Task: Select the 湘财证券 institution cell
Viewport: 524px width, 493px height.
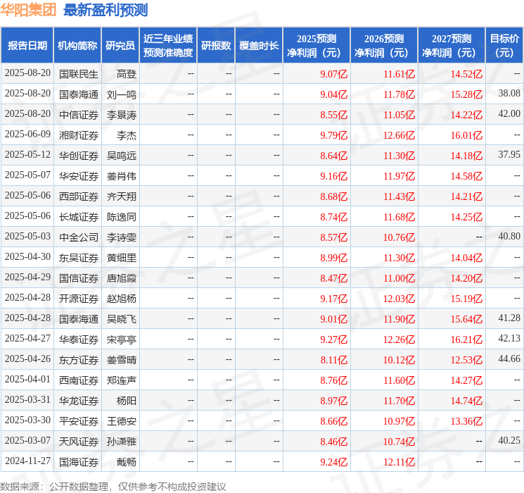Action: [78, 135]
